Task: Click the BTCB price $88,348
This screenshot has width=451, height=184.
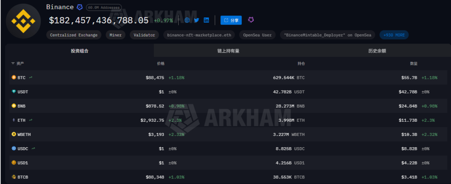Action: tap(155, 177)
